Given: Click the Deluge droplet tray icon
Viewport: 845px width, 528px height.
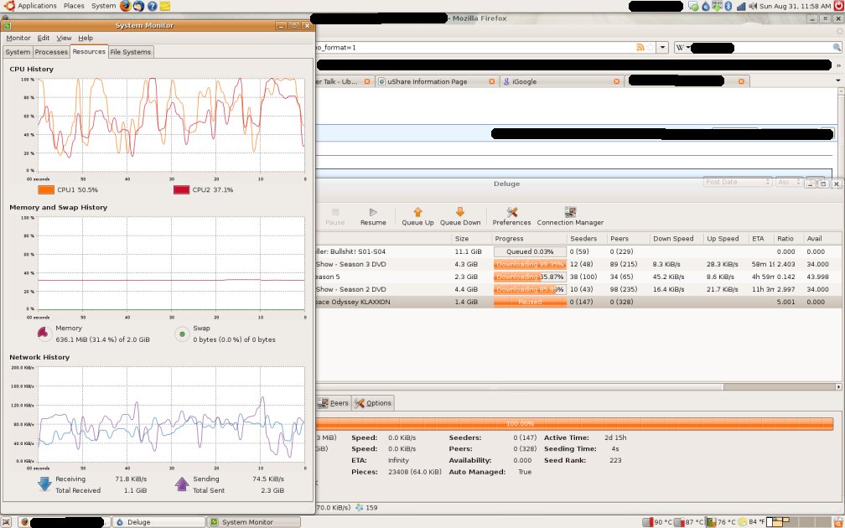Looking at the screenshot, I should click(706, 7).
